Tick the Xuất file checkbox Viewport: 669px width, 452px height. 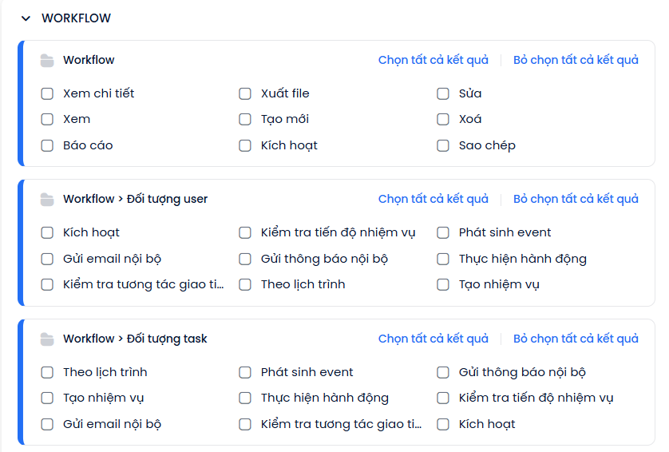click(245, 94)
